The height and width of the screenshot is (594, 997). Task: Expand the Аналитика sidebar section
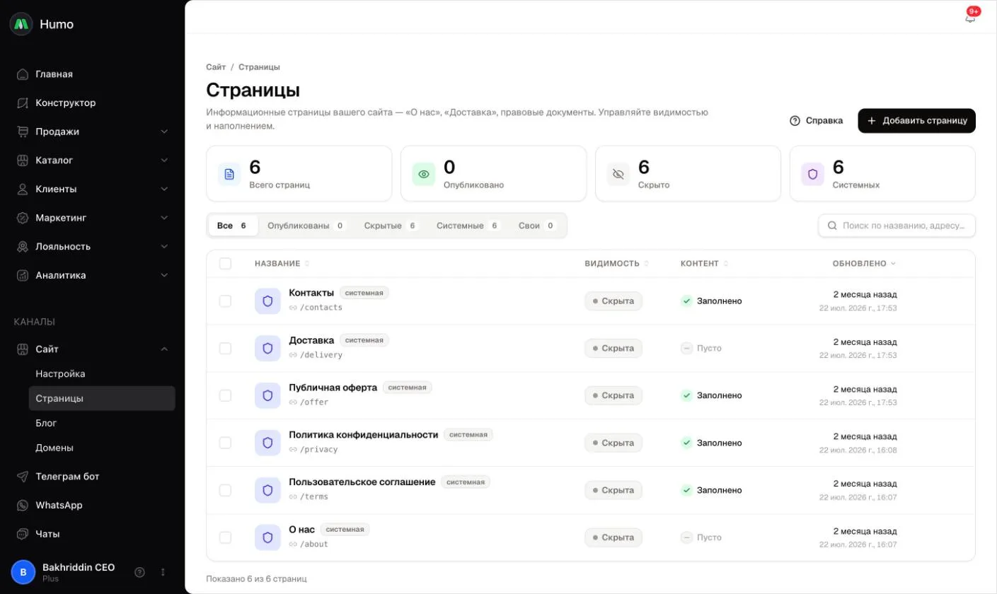click(x=94, y=276)
